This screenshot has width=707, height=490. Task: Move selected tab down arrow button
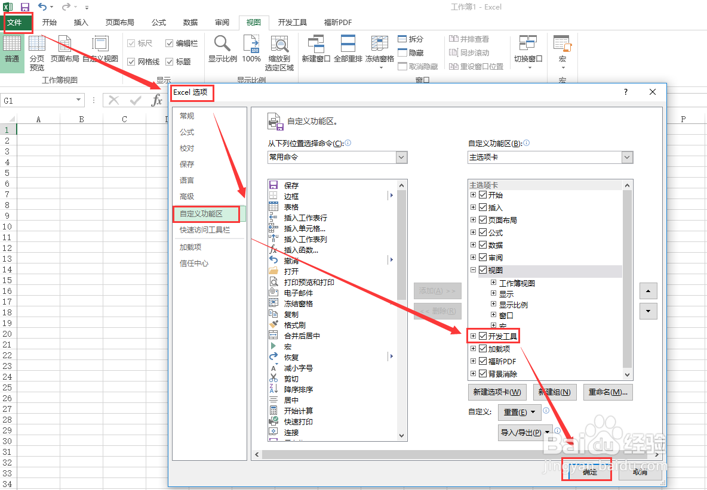point(648,311)
